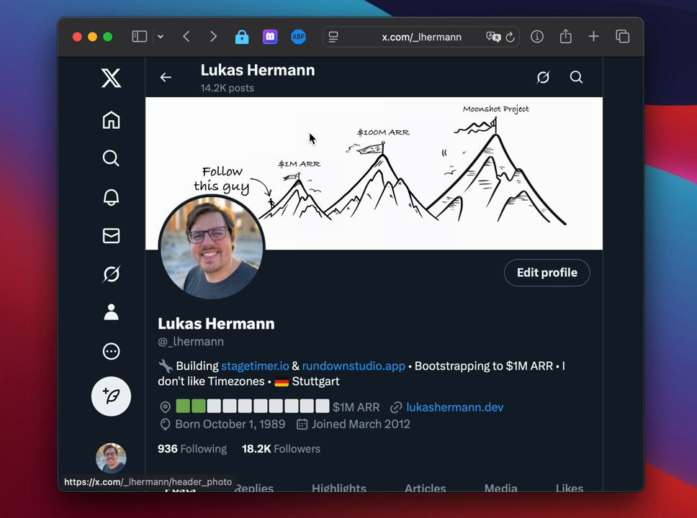Switch to the Media tab
697x518 pixels.
[500, 488]
